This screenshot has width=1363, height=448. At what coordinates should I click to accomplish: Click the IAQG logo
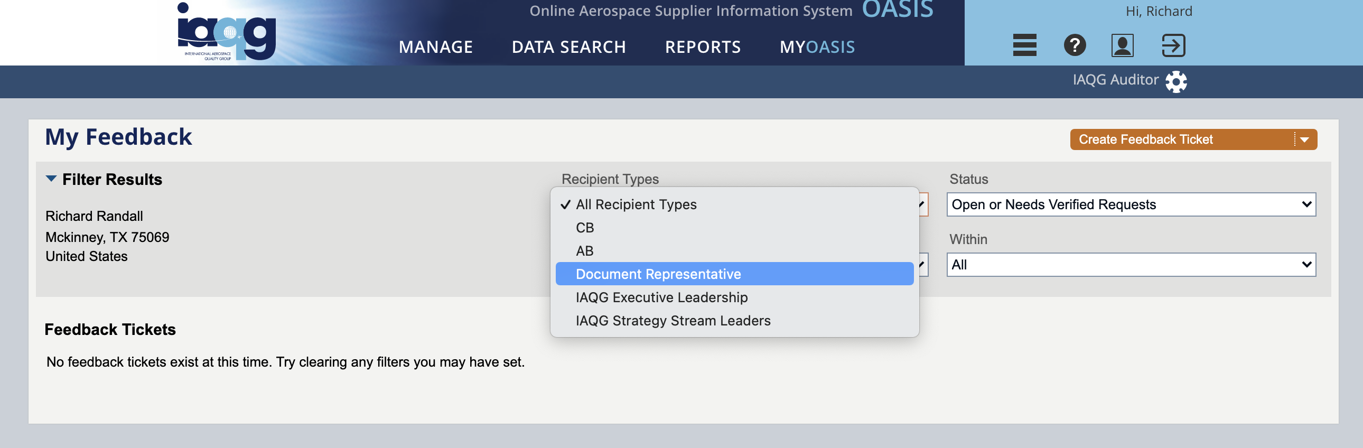click(x=227, y=32)
